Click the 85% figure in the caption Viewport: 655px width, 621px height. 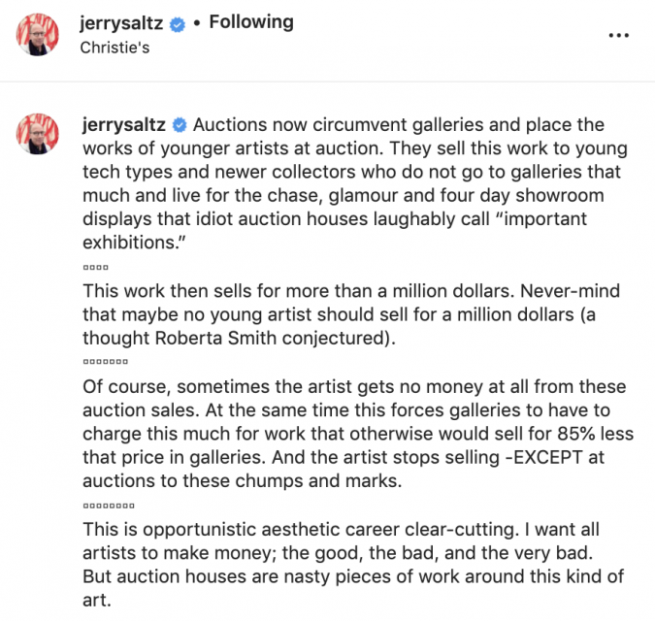576,434
